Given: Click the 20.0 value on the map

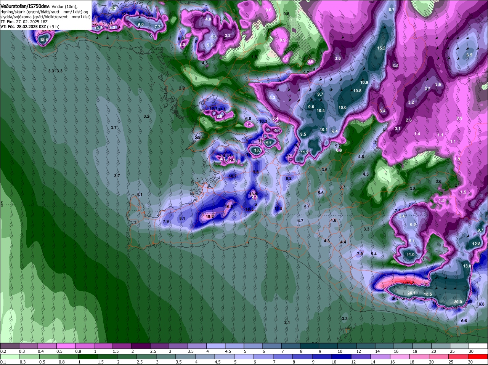Looking at the screenshot, I should [x=457, y=302].
